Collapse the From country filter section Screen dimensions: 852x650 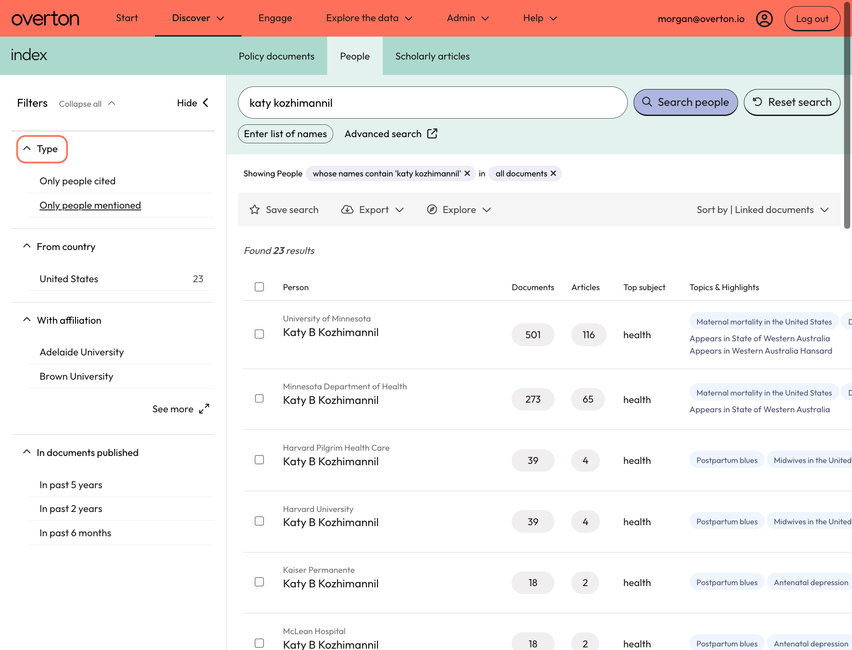pos(59,247)
